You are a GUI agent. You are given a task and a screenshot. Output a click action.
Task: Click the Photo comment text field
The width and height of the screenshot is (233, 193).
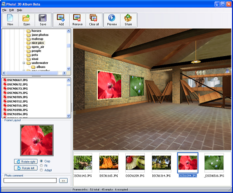pyautogui.click(x=30, y=180)
